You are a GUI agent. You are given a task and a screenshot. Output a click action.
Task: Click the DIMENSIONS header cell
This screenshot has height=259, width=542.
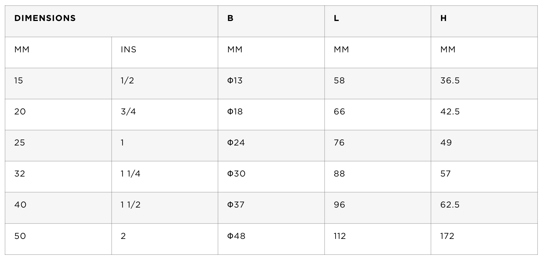pyautogui.click(x=111, y=21)
